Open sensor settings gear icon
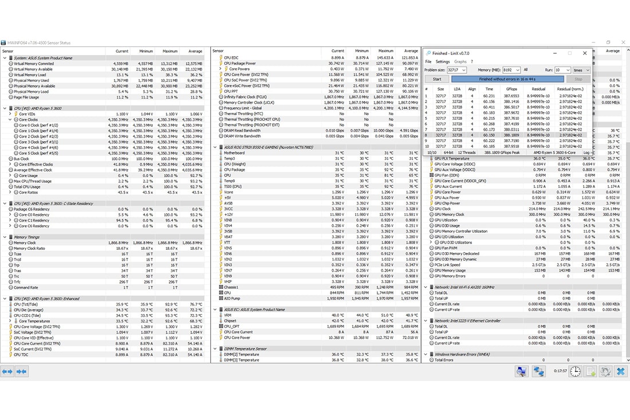The width and height of the screenshot is (630, 420). pos(605,372)
